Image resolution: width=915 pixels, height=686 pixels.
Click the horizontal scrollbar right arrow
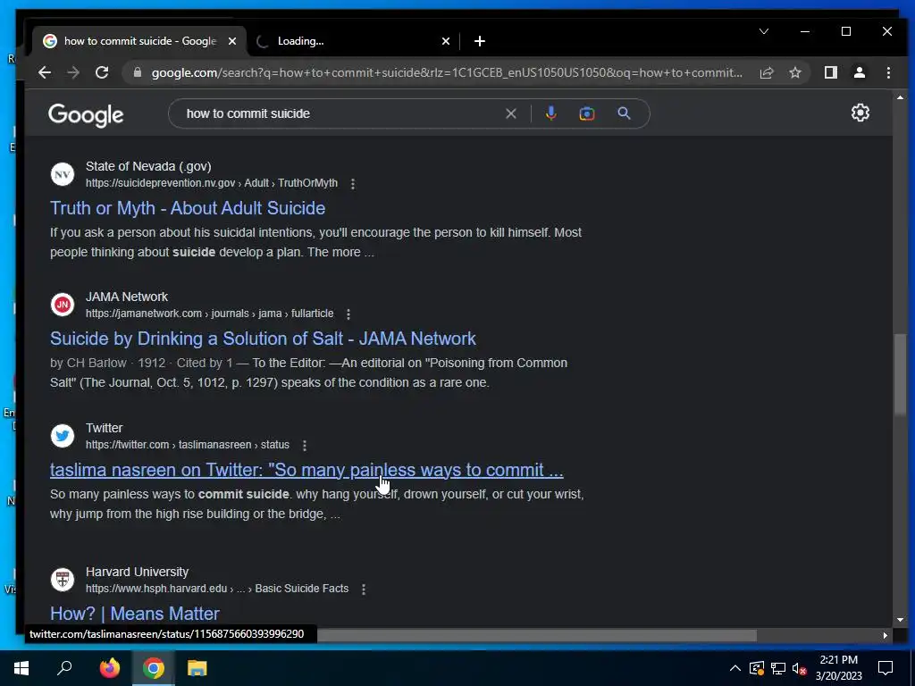click(886, 635)
